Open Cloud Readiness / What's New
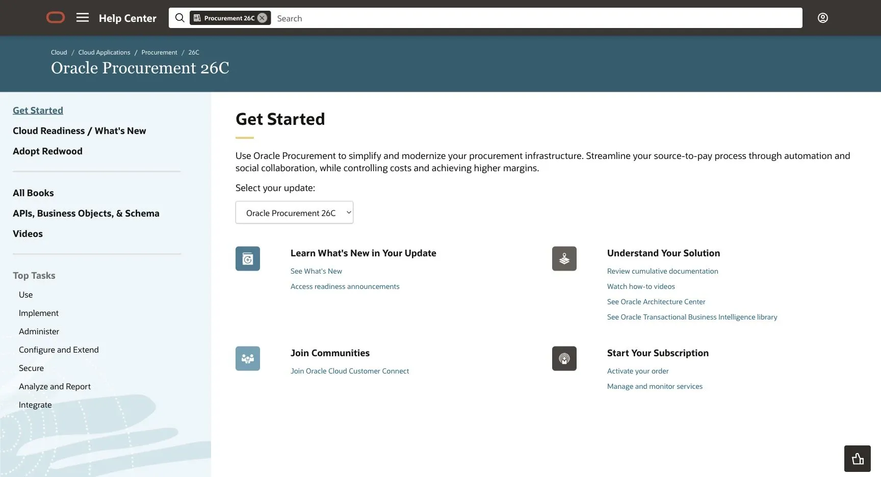Viewport: 881px width, 477px height. (79, 131)
